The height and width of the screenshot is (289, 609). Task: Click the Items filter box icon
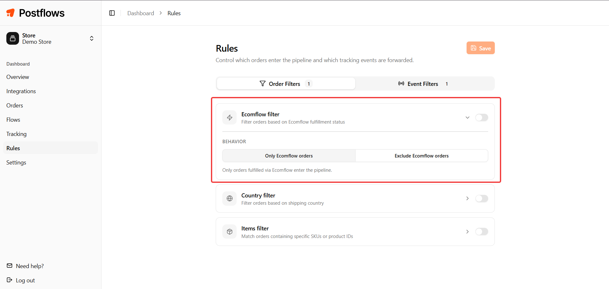click(x=230, y=232)
